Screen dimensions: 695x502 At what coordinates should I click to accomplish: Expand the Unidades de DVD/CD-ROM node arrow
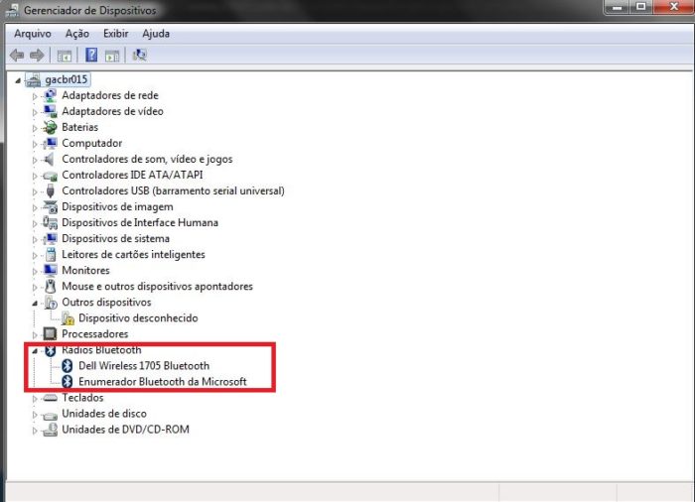35,431
